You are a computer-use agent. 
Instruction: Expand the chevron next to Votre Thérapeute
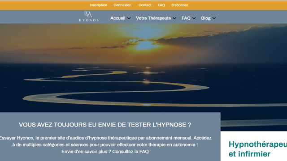coord(174,18)
